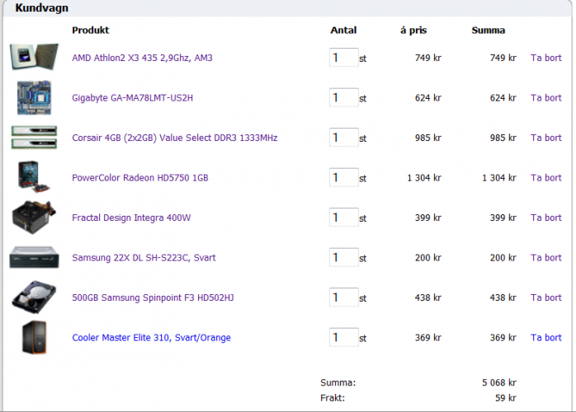The height and width of the screenshot is (412, 576).
Task: Remove AMD Athlon2 with Ta bort
Action: coord(545,58)
